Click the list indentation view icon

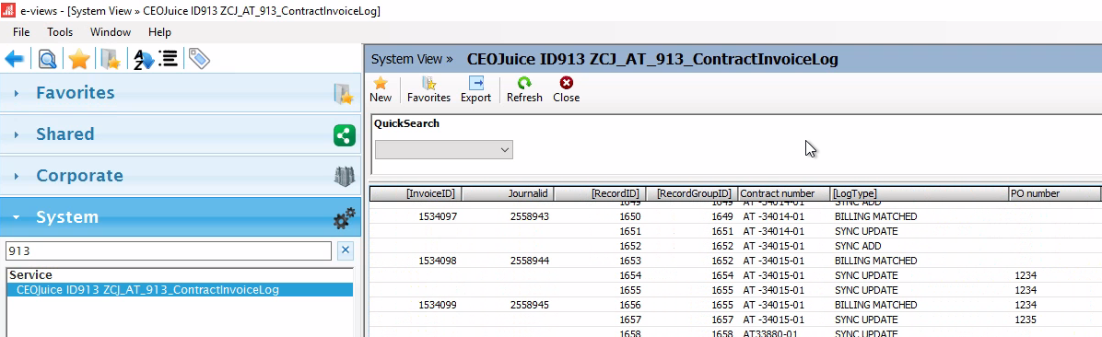coord(168,58)
